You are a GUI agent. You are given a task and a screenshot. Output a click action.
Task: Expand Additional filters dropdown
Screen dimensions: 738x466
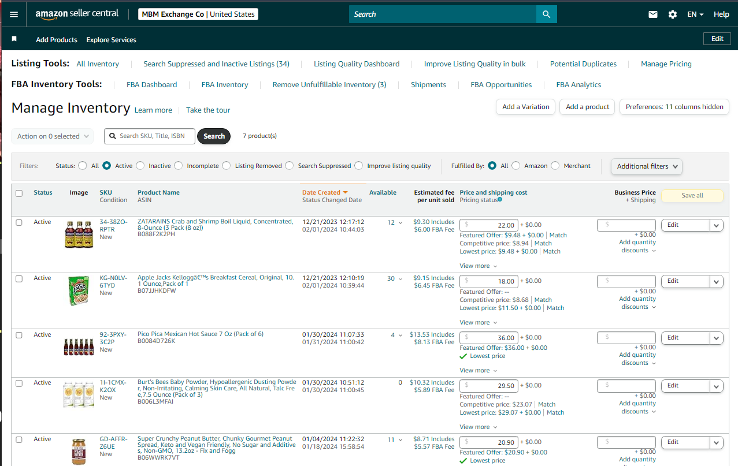point(647,166)
